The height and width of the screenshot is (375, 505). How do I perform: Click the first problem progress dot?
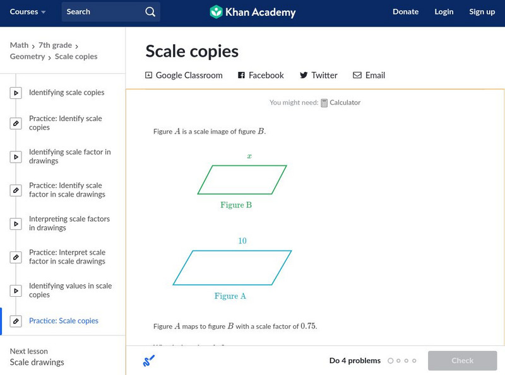click(x=391, y=361)
